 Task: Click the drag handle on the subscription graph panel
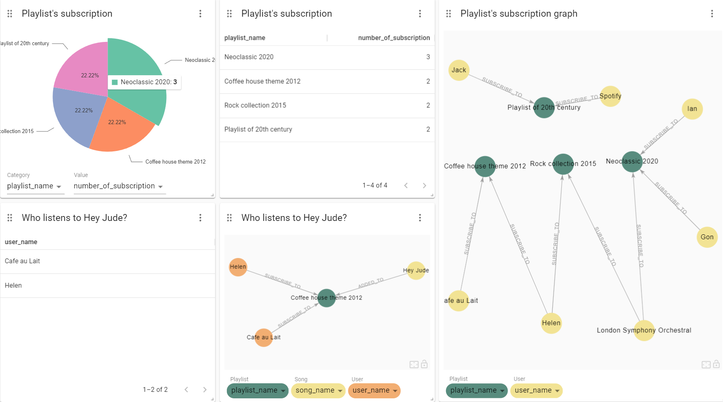tap(448, 13)
